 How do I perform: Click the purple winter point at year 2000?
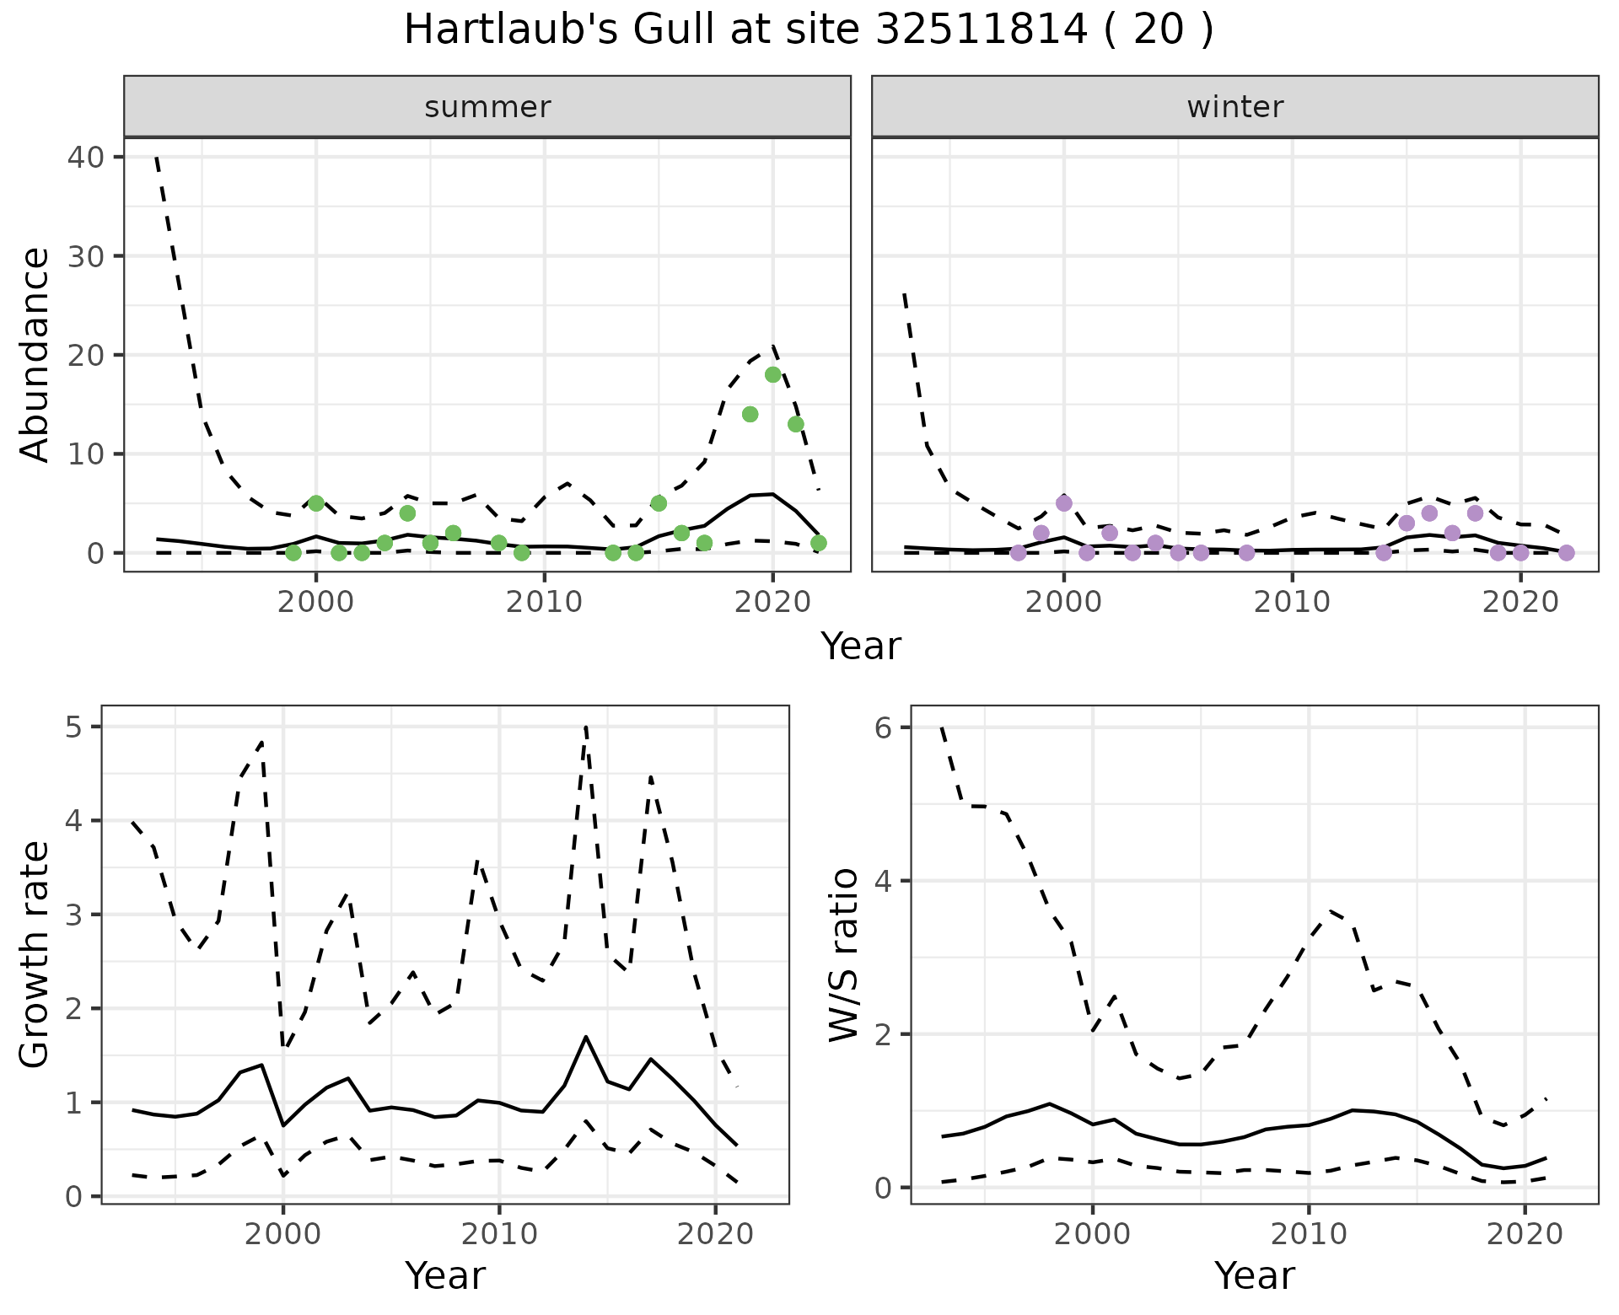coord(1064,503)
